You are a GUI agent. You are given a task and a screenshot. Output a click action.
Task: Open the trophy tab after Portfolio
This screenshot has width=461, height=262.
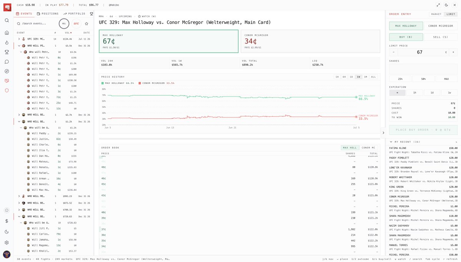[91, 13]
